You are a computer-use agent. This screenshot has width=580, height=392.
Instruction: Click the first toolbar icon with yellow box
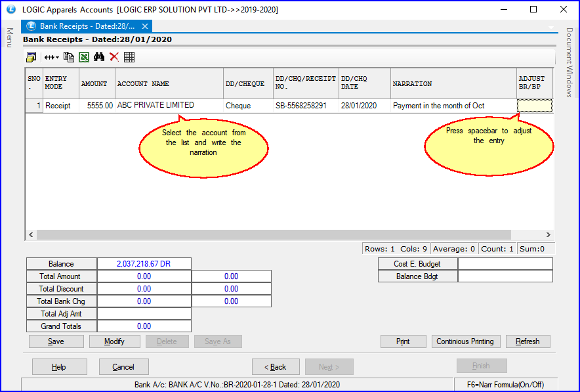click(x=31, y=57)
